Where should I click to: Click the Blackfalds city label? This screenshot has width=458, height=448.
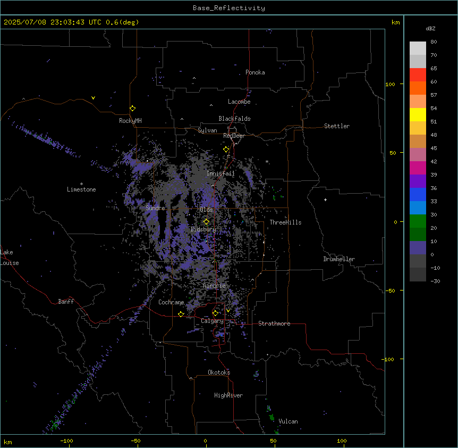(234, 119)
